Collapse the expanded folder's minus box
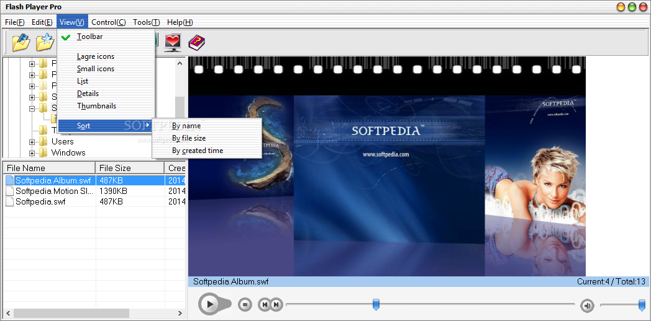 point(32,108)
